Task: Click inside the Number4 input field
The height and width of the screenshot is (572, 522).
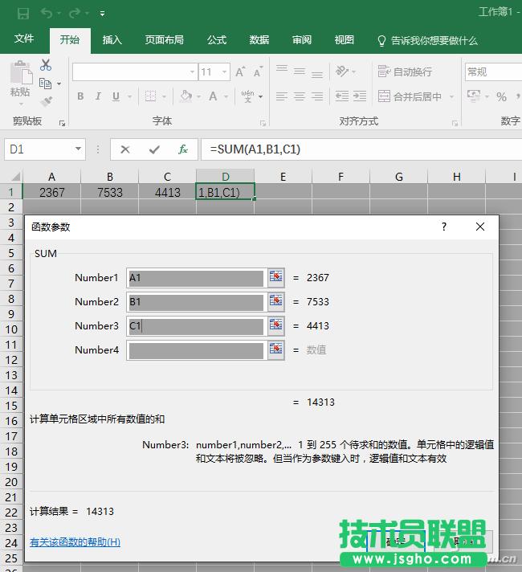Action: pyautogui.click(x=196, y=350)
